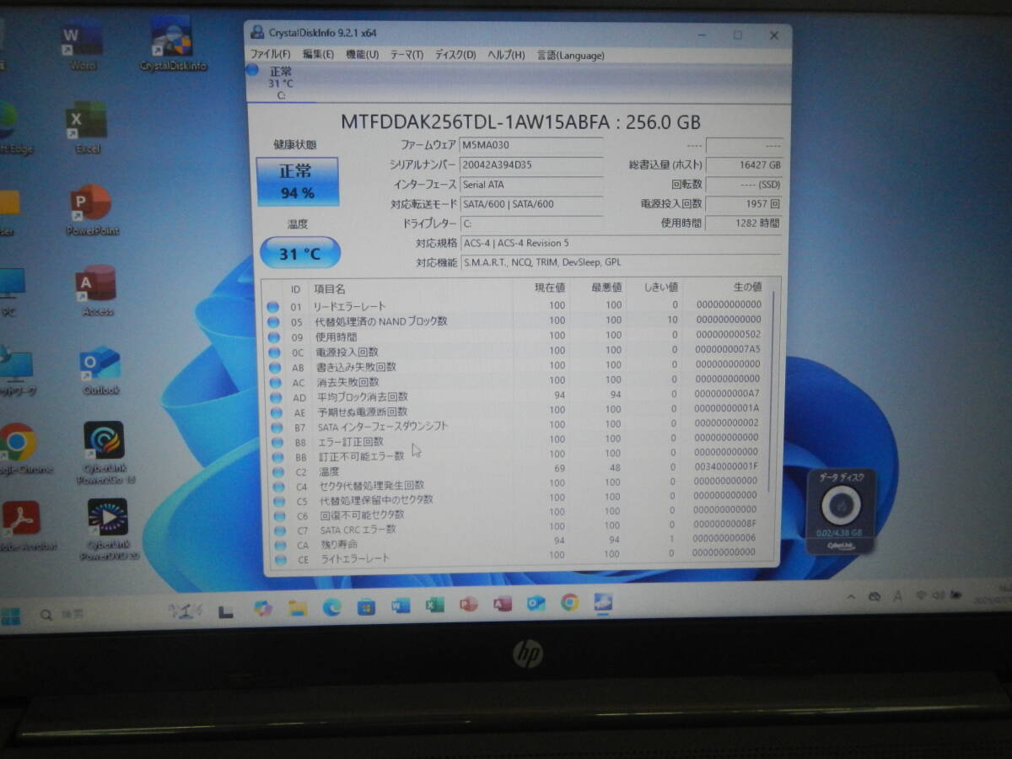Click the interface field Serial ATA

point(531,184)
